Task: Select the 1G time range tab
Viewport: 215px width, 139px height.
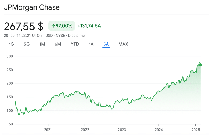Action: [11, 44]
